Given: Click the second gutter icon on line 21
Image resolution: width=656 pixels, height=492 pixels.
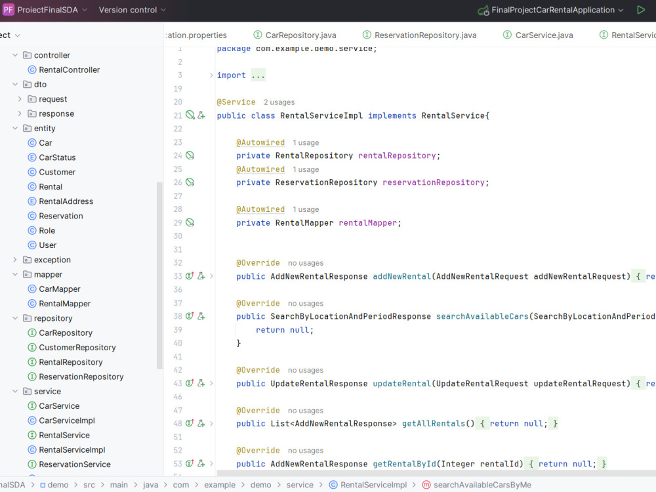Looking at the screenshot, I should pyautogui.click(x=201, y=115).
